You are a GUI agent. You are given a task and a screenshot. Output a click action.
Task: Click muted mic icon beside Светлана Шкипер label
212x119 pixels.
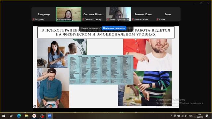83,20
